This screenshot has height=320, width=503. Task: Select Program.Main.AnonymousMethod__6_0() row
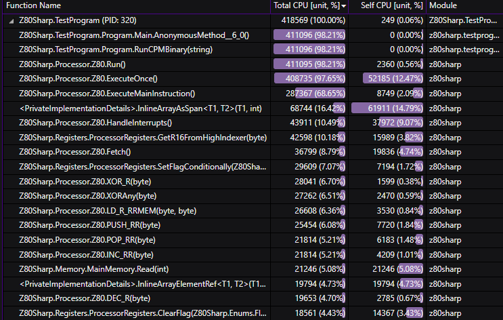(x=252, y=35)
